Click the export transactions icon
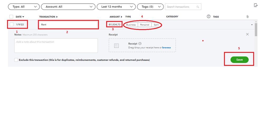 click(x=256, y=5)
